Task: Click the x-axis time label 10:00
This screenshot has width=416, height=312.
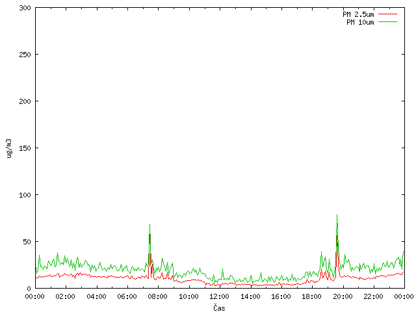Action: pyautogui.click(x=188, y=296)
